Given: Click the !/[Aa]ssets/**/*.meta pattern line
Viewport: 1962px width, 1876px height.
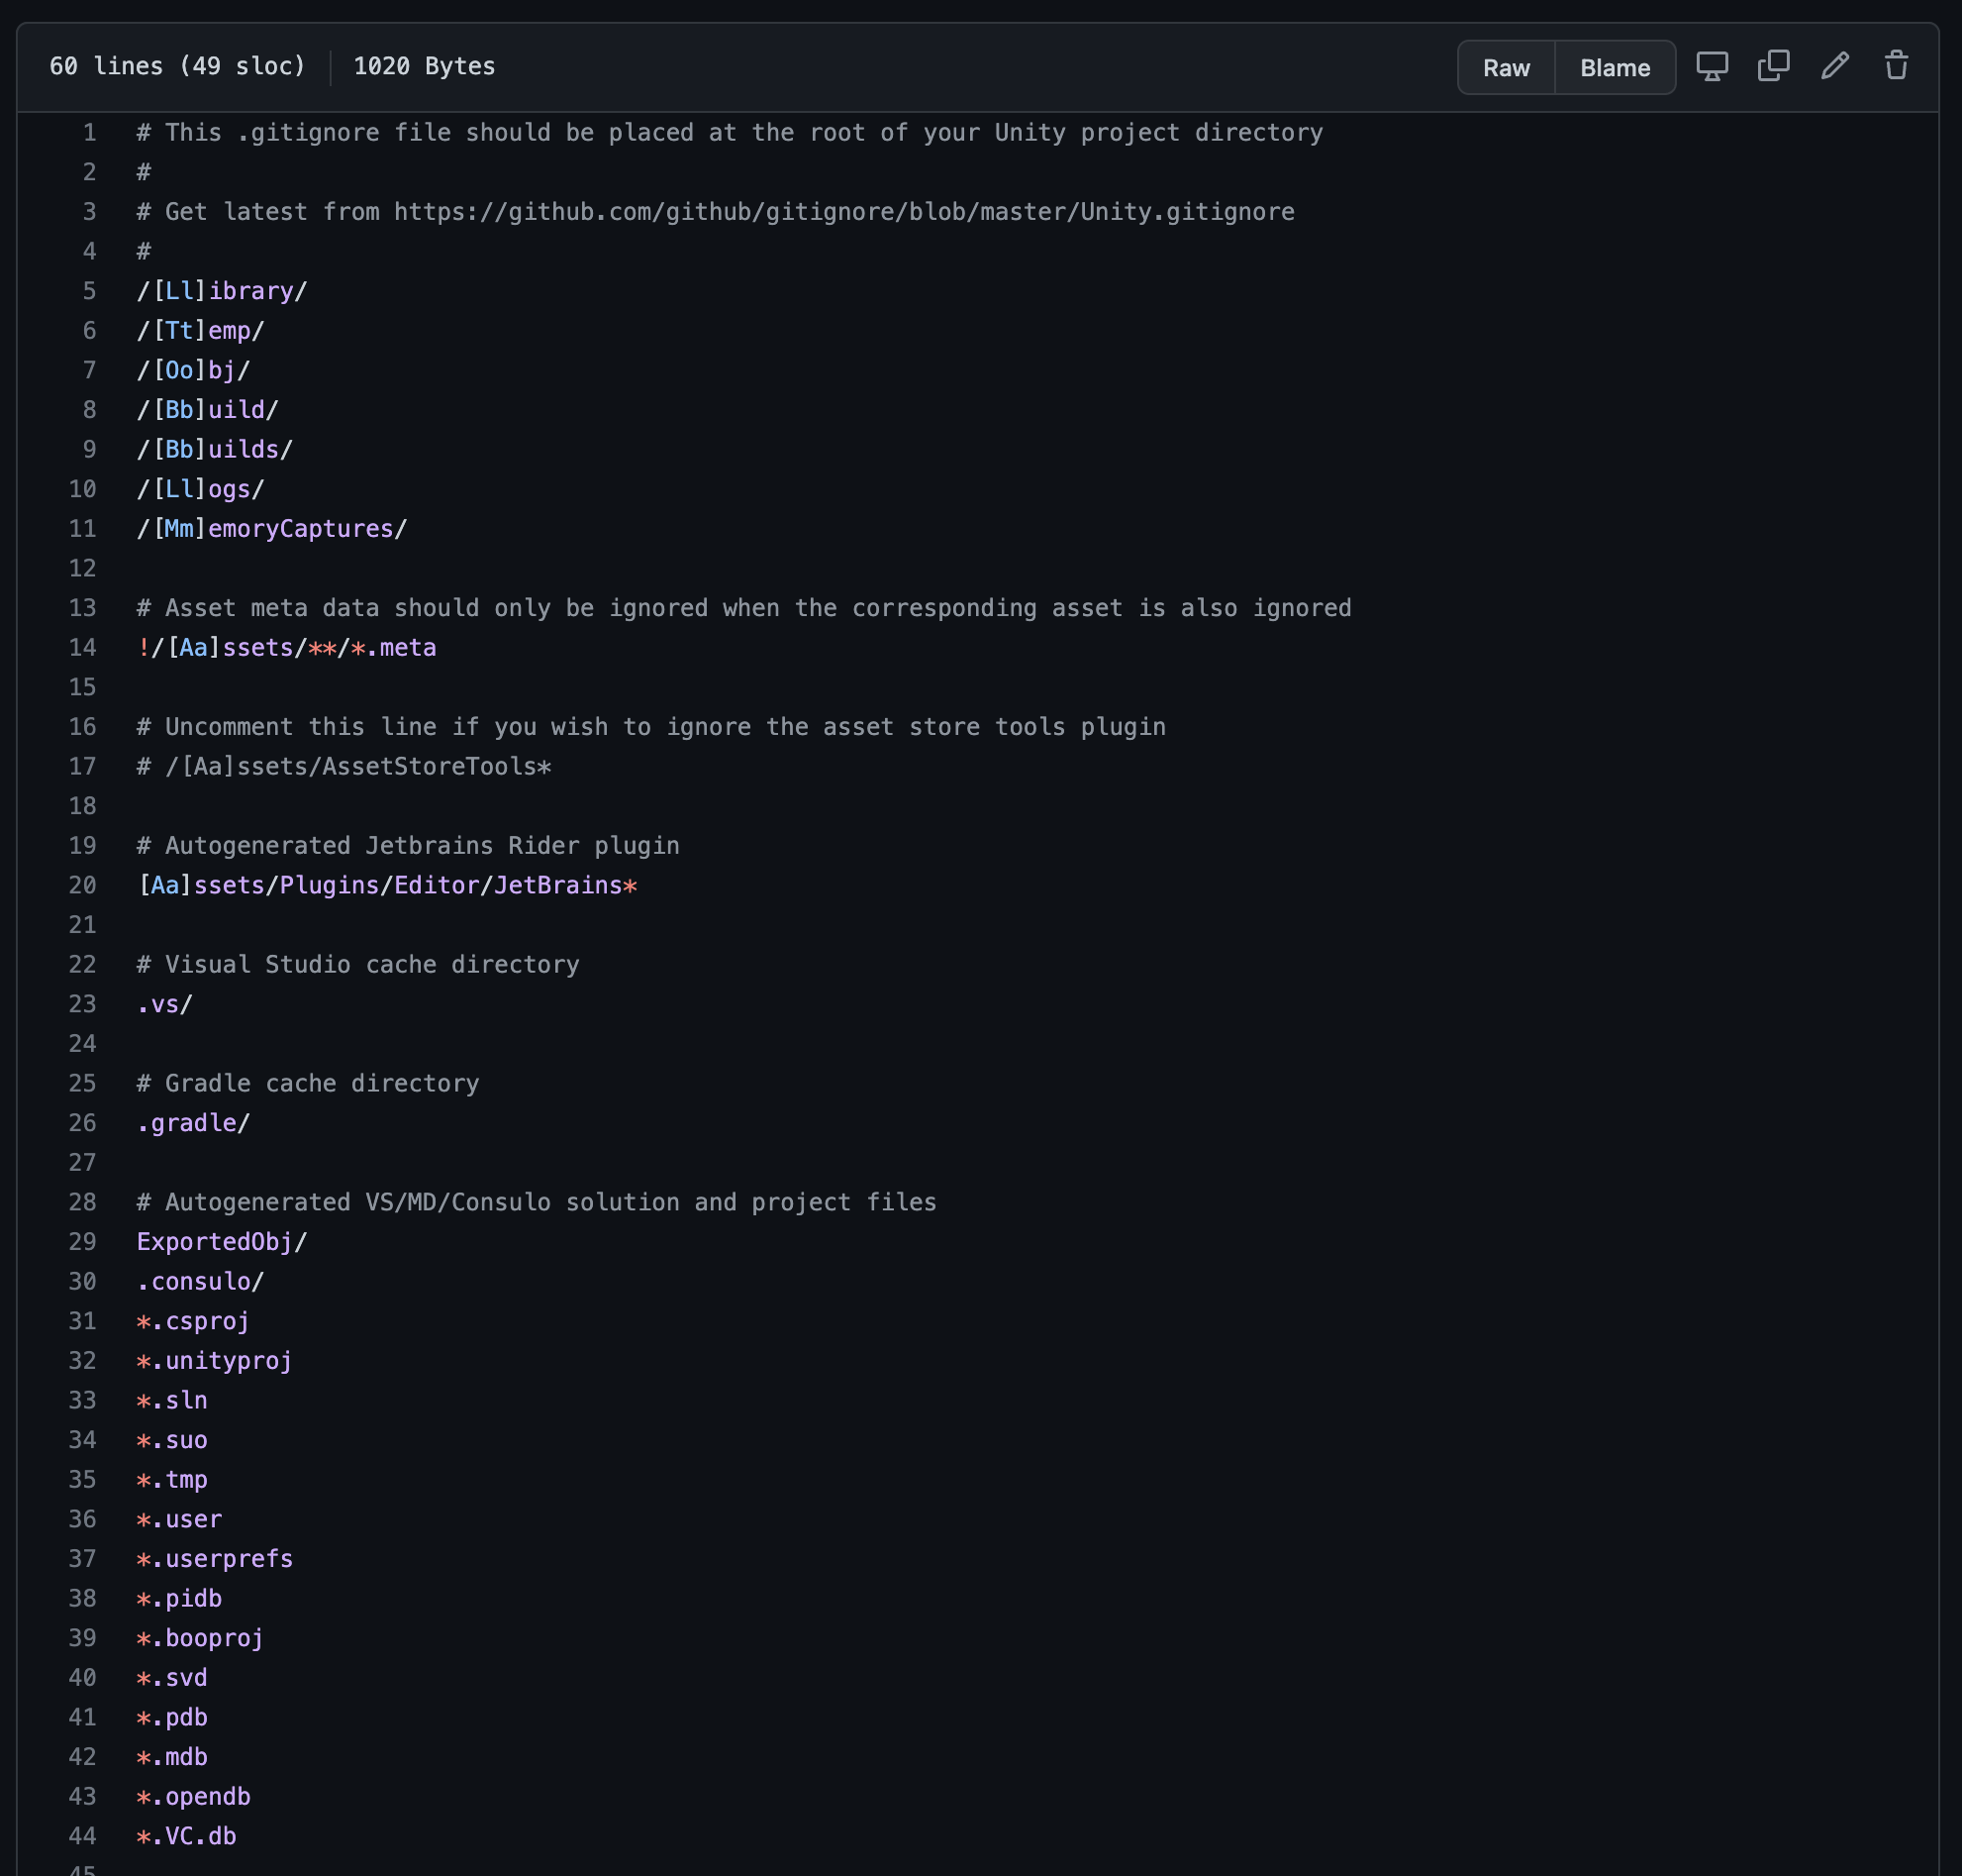Looking at the screenshot, I should (x=286, y=648).
